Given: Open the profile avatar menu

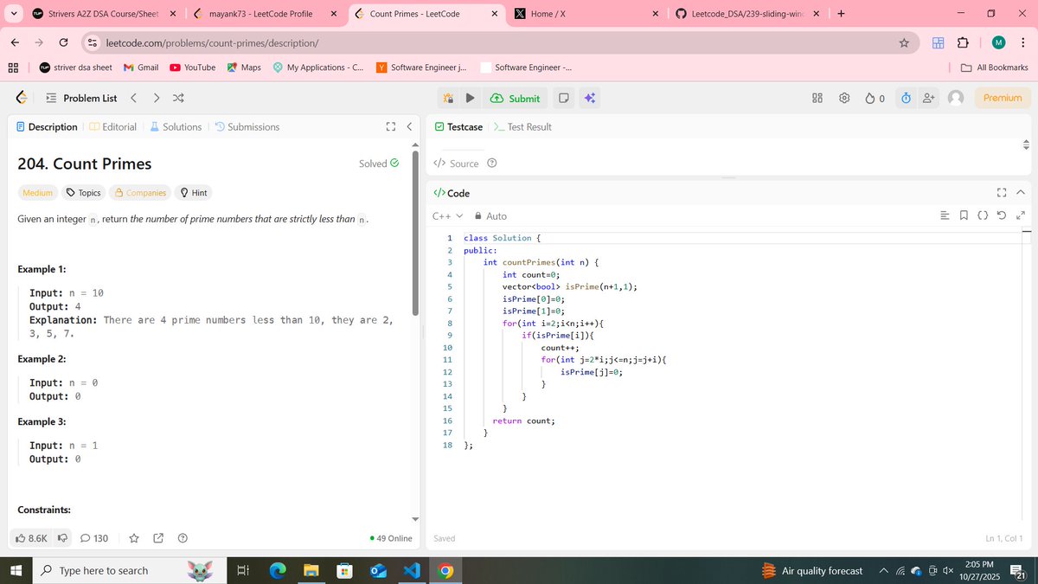Looking at the screenshot, I should pyautogui.click(x=956, y=99).
